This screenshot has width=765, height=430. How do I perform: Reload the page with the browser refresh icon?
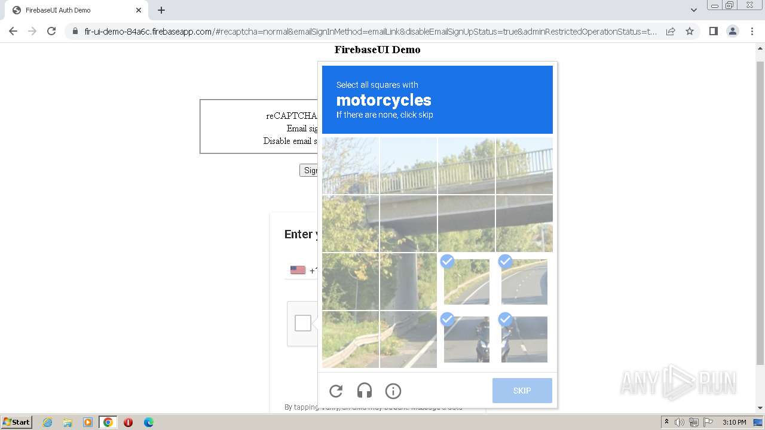coord(51,31)
